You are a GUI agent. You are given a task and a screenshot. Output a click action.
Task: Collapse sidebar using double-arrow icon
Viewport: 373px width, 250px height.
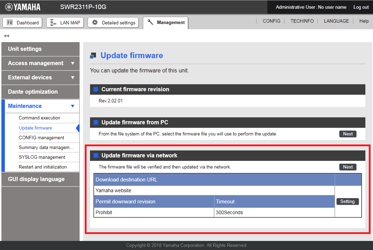[x=6, y=36]
